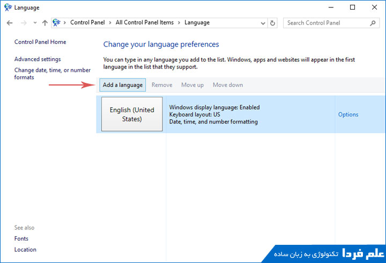The height and width of the screenshot is (263, 386).
Task: Expand the chevron after Control Panel breadcrumb
Action: pyautogui.click(x=111, y=23)
